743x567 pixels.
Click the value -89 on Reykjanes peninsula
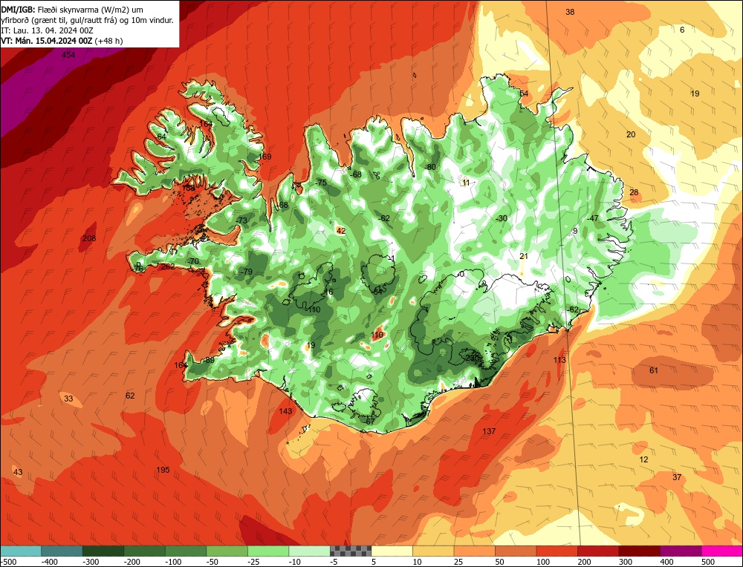click(x=209, y=360)
